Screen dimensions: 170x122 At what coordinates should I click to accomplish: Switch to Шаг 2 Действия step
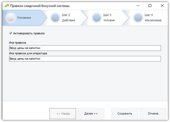[67, 18]
